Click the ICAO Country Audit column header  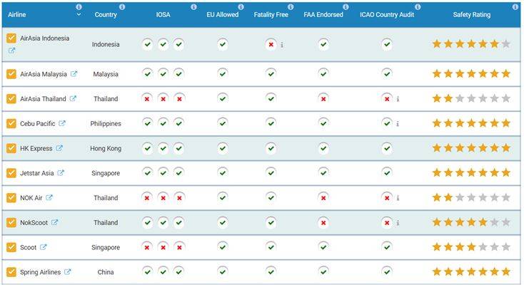(386, 14)
